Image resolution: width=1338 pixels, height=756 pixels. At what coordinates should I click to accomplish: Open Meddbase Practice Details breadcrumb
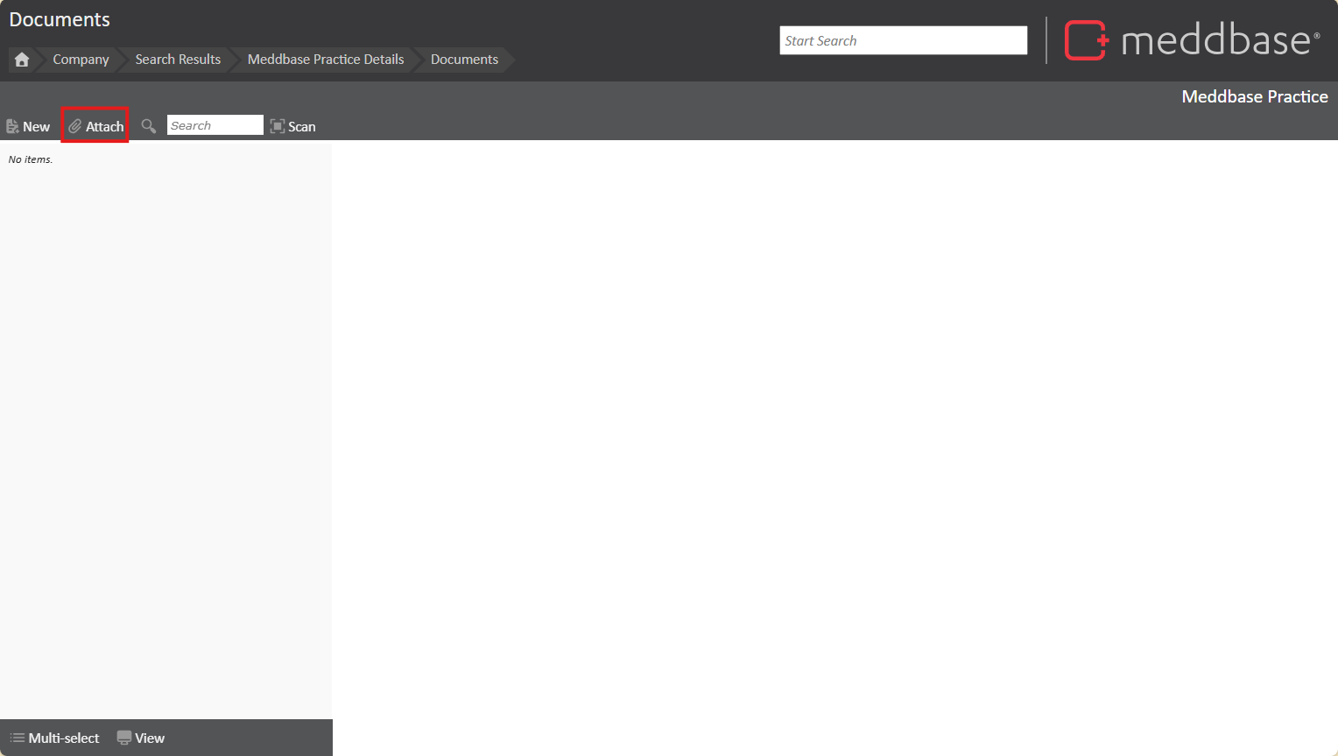click(326, 60)
